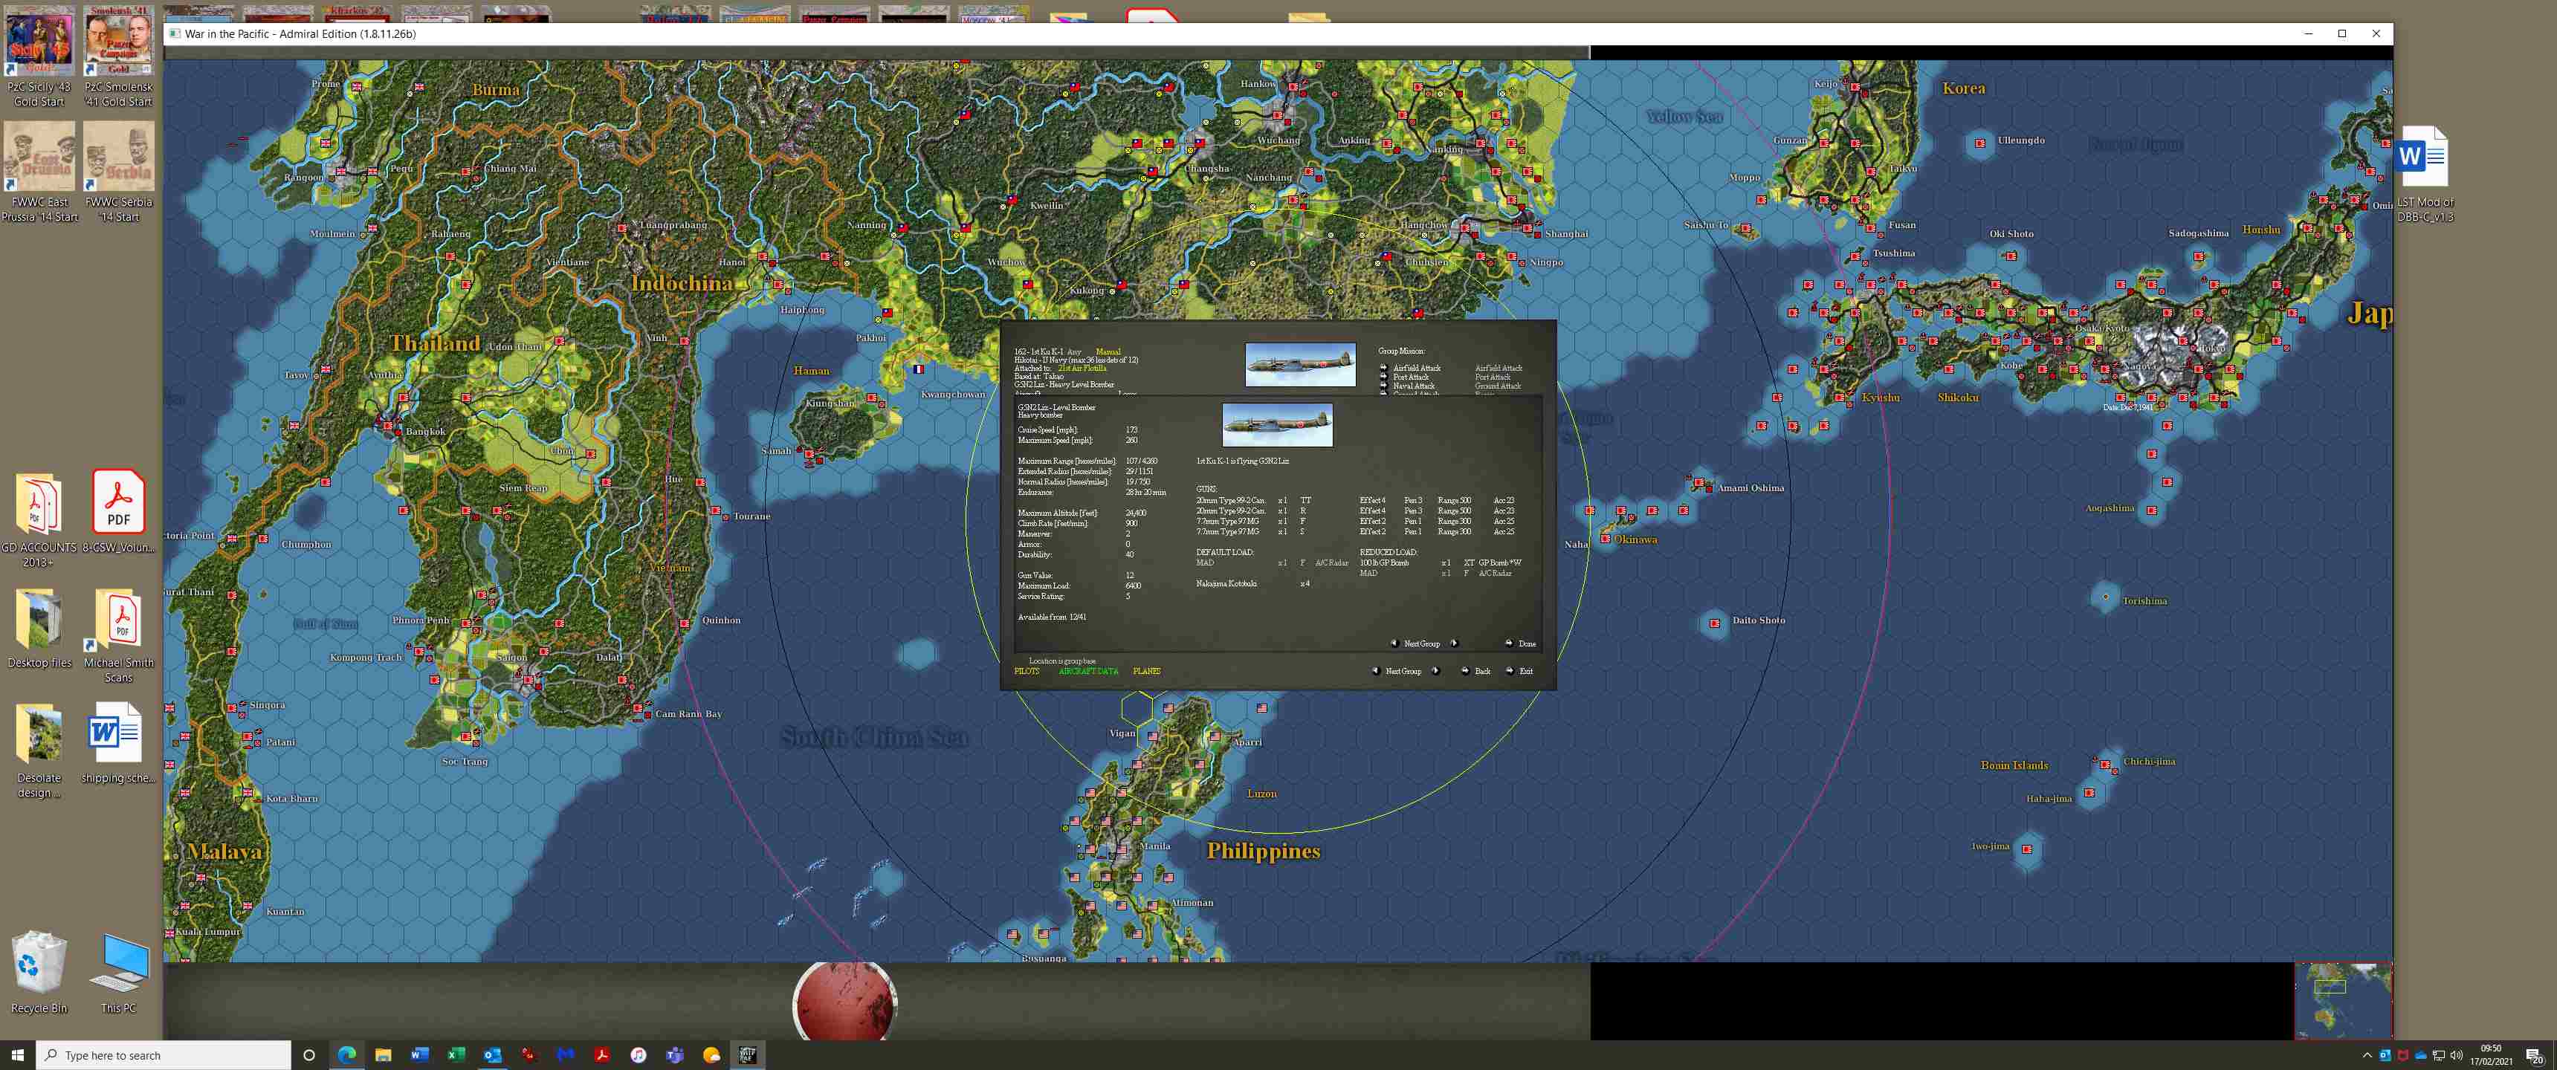Image resolution: width=2557 pixels, height=1070 pixels.
Task: Click Maximum Range value 107 / 4280
Action: (1142, 461)
